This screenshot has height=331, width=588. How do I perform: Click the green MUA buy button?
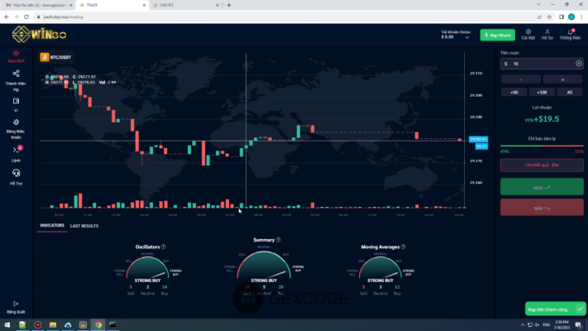542,187
